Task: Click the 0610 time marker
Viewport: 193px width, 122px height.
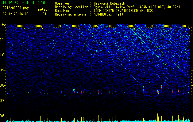Action: tap(186, 26)
